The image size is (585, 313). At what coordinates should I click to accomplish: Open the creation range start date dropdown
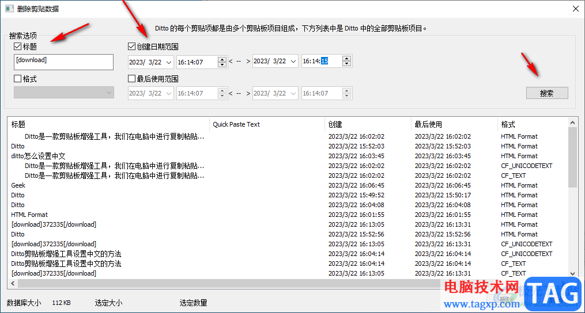click(169, 62)
